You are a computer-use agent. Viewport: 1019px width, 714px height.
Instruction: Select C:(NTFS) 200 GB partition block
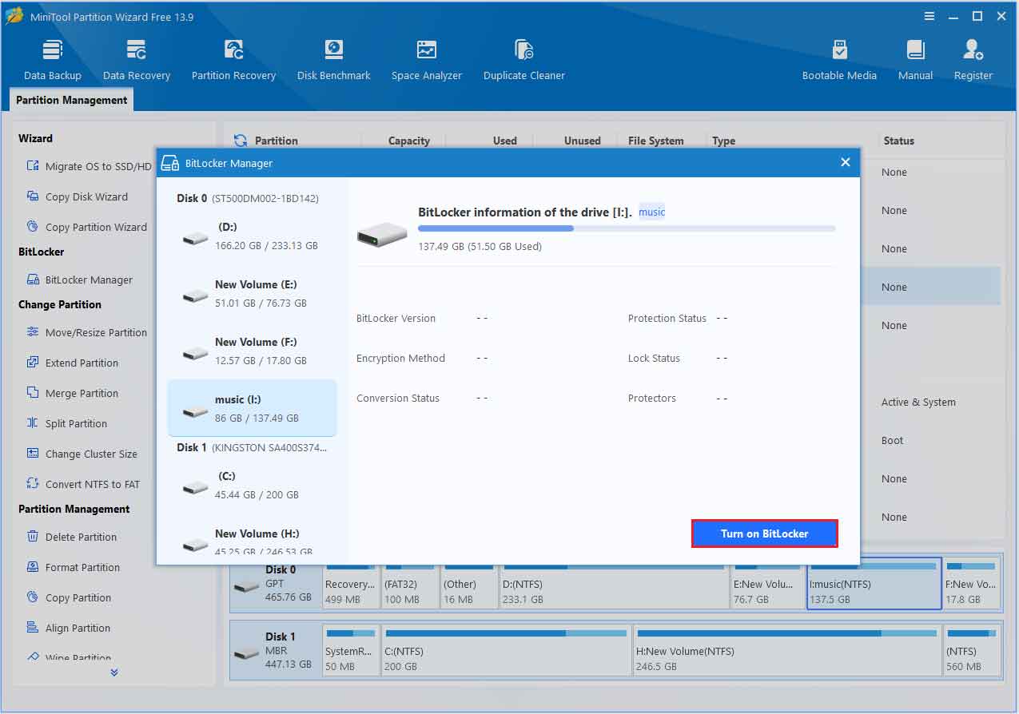pyautogui.click(x=507, y=651)
